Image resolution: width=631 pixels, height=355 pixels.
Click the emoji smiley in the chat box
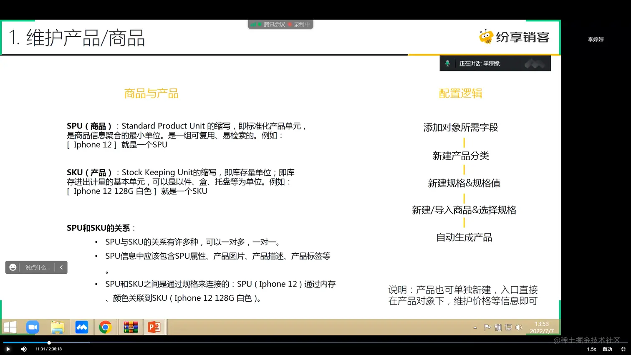pyautogui.click(x=13, y=267)
